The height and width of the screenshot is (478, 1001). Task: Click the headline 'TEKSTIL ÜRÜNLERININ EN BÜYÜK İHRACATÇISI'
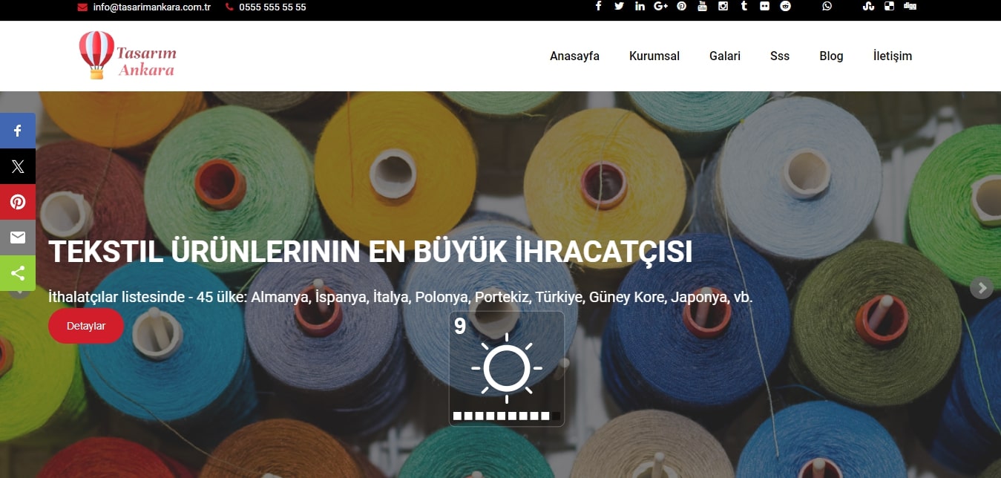tap(370, 252)
